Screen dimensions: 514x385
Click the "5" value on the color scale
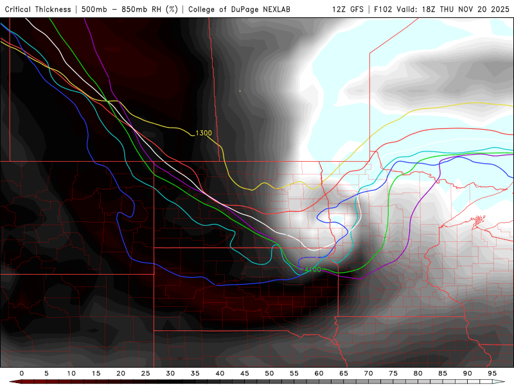46,373
